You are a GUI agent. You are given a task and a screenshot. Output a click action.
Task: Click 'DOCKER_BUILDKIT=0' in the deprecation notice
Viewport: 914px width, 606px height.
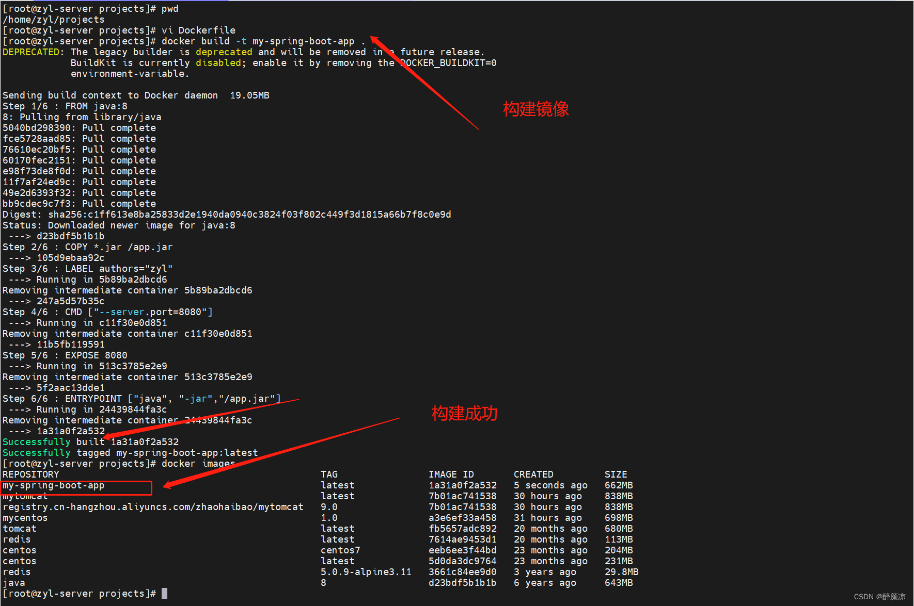click(448, 63)
